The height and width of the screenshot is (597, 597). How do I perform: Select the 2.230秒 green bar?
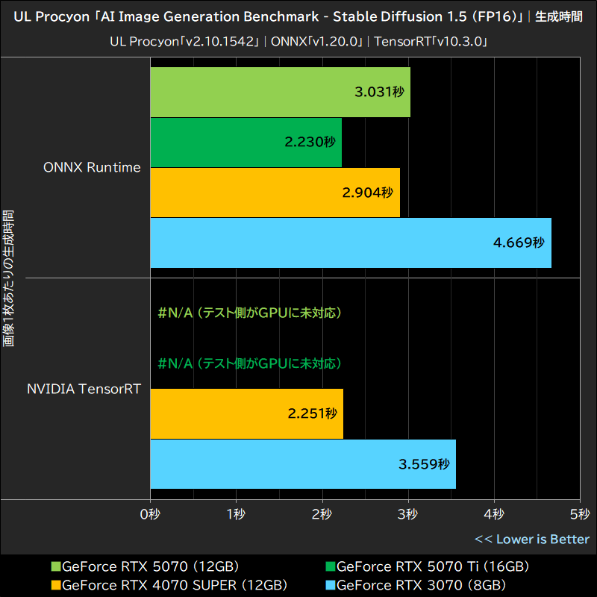(x=246, y=142)
